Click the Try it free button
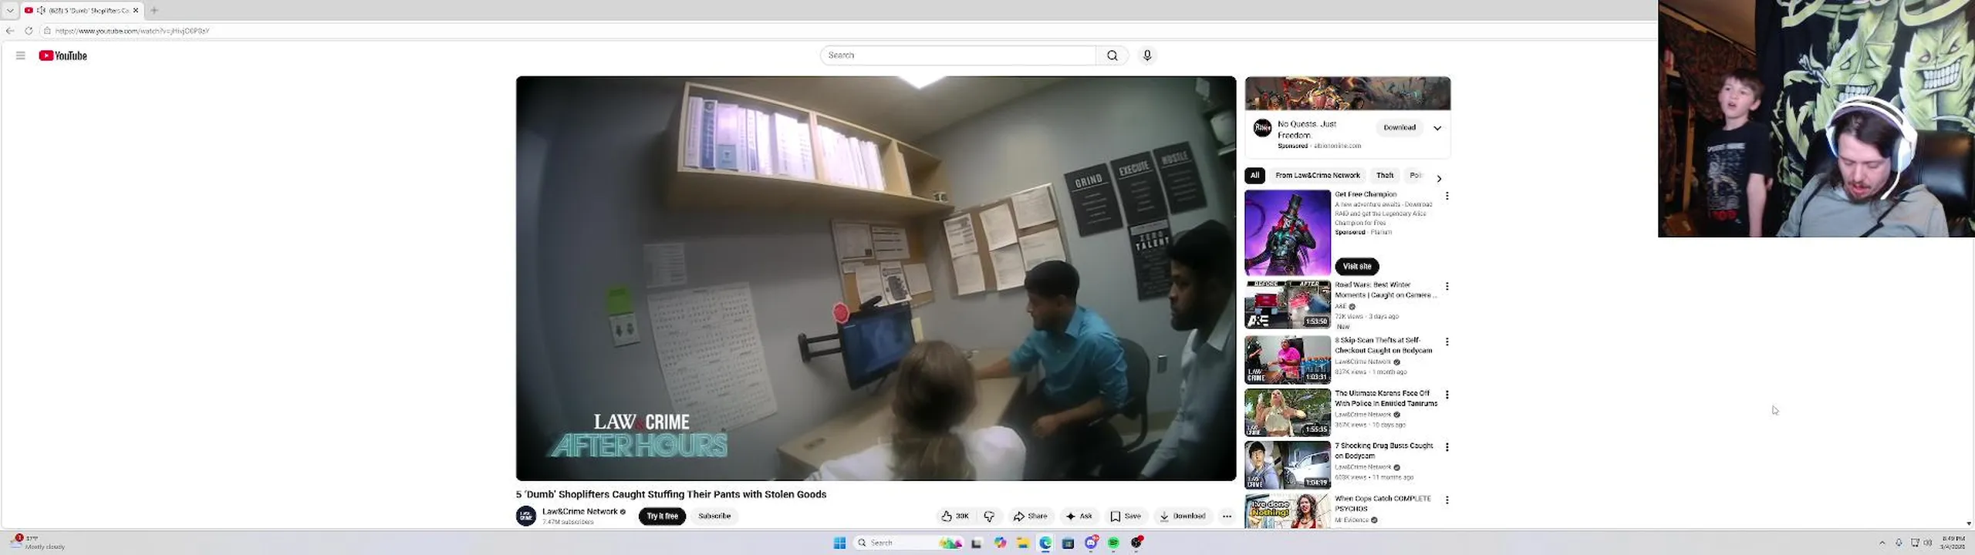This screenshot has height=555, width=1975. (x=662, y=516)
